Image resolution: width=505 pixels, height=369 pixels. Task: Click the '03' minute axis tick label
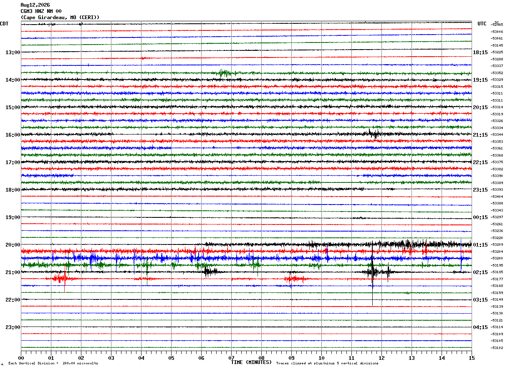[x=111, y=358]
